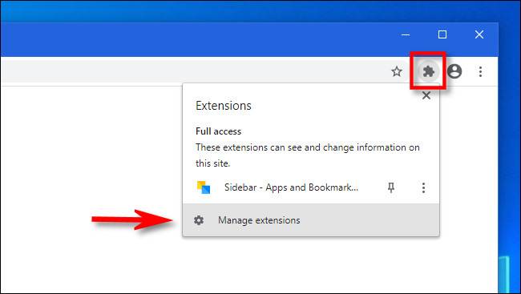521x294 pixels.
Task: Open Chrome's three-dot main menu
Action: pos(480,71)
